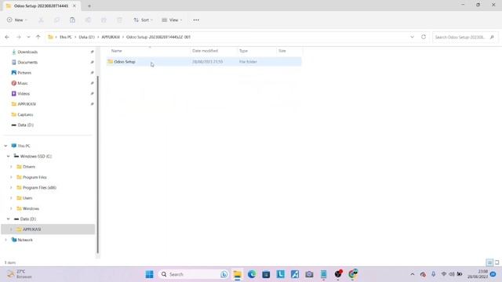Screen dimensions: 502x282
Task: Open recent locations chevron
Action: point(28,37)
